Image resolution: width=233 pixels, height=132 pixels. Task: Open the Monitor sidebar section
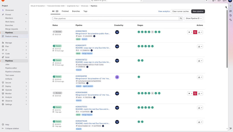point(14,94)
